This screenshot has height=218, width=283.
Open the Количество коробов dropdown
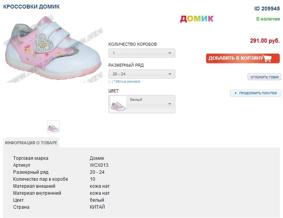point(142,53)
